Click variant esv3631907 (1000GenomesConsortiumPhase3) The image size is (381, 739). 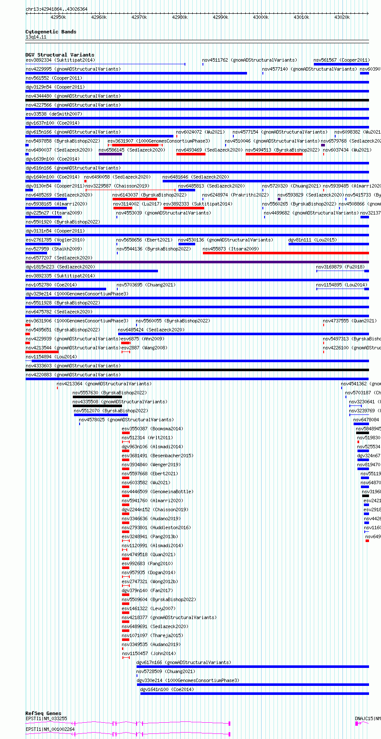click(159, 141)
